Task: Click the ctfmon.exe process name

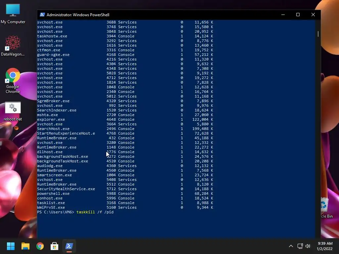Action: click(49, 50)
